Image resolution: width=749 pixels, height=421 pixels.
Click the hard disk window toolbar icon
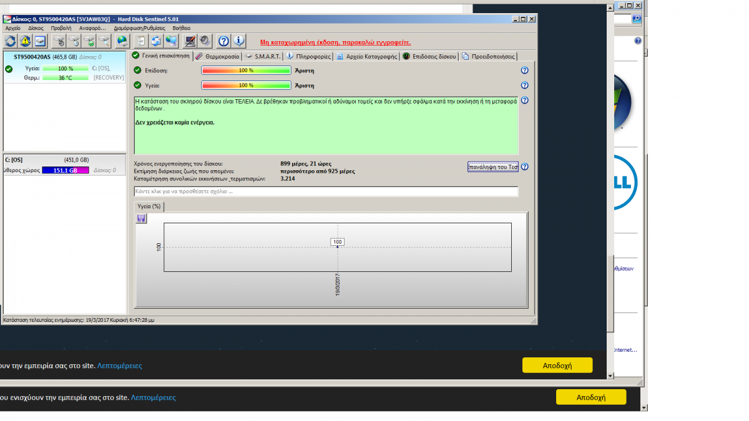[40, 41]
